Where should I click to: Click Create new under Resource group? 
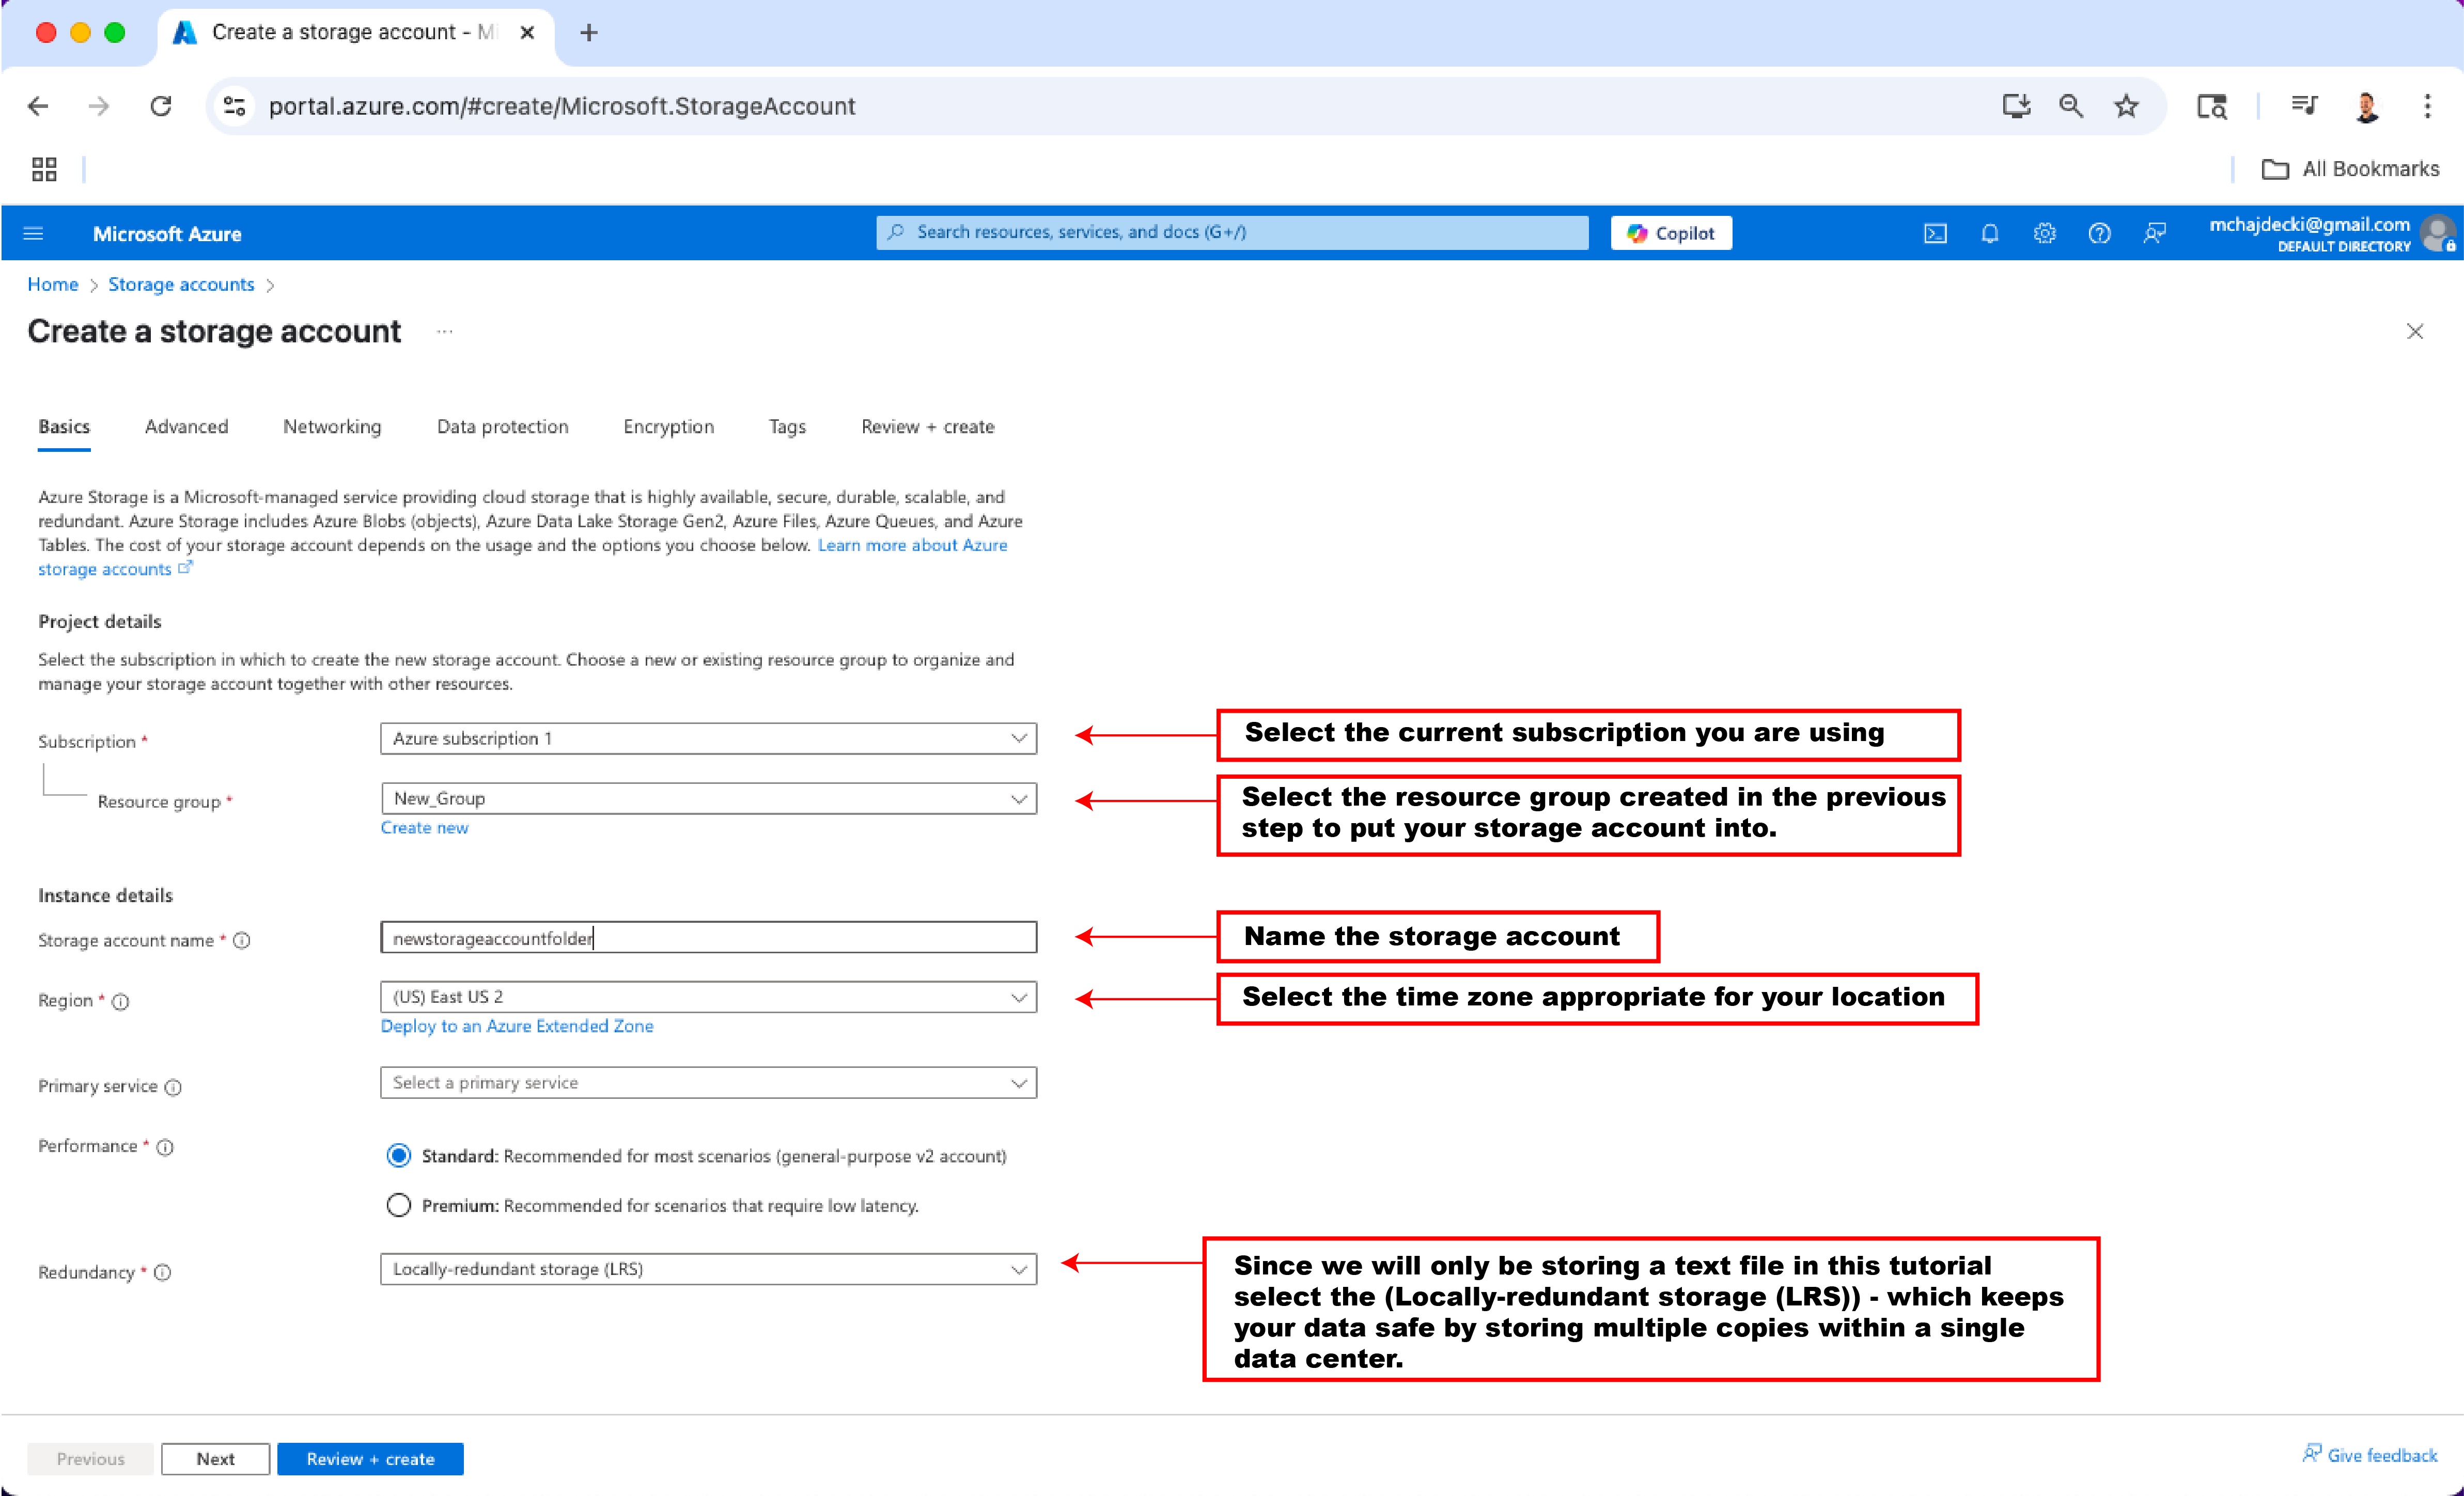tap(424, 828)
